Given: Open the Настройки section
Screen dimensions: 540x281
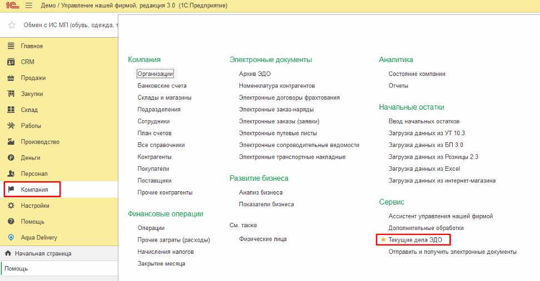Looking at the screenshot, I should (x=59, y=206).
